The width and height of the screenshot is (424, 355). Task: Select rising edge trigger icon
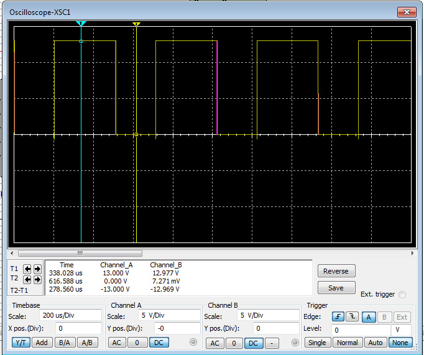(339, 316)
